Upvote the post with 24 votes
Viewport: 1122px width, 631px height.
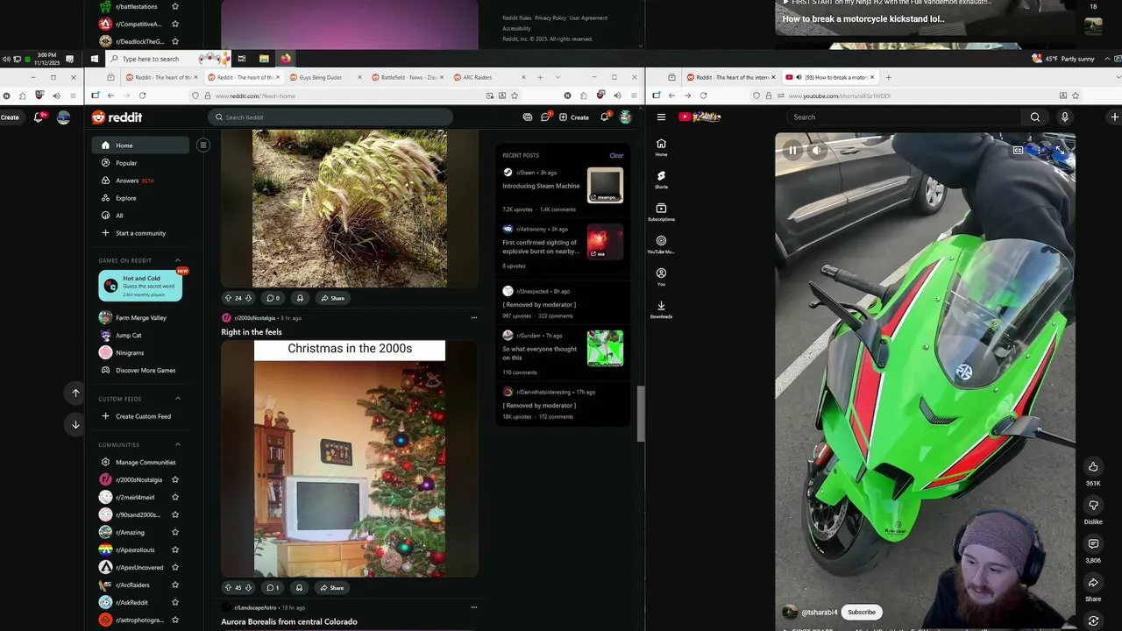(x=228, y=298)
